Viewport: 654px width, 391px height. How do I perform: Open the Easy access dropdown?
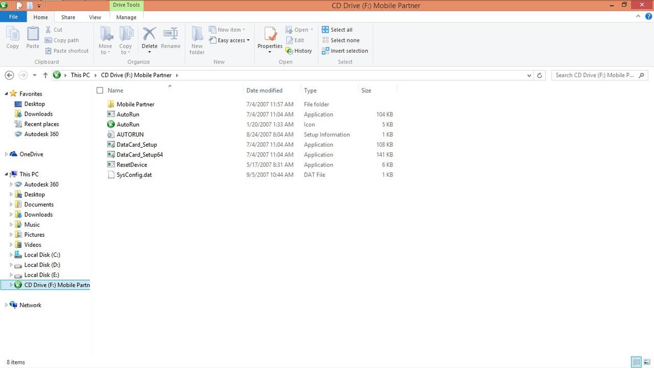(x=230, y=40)
